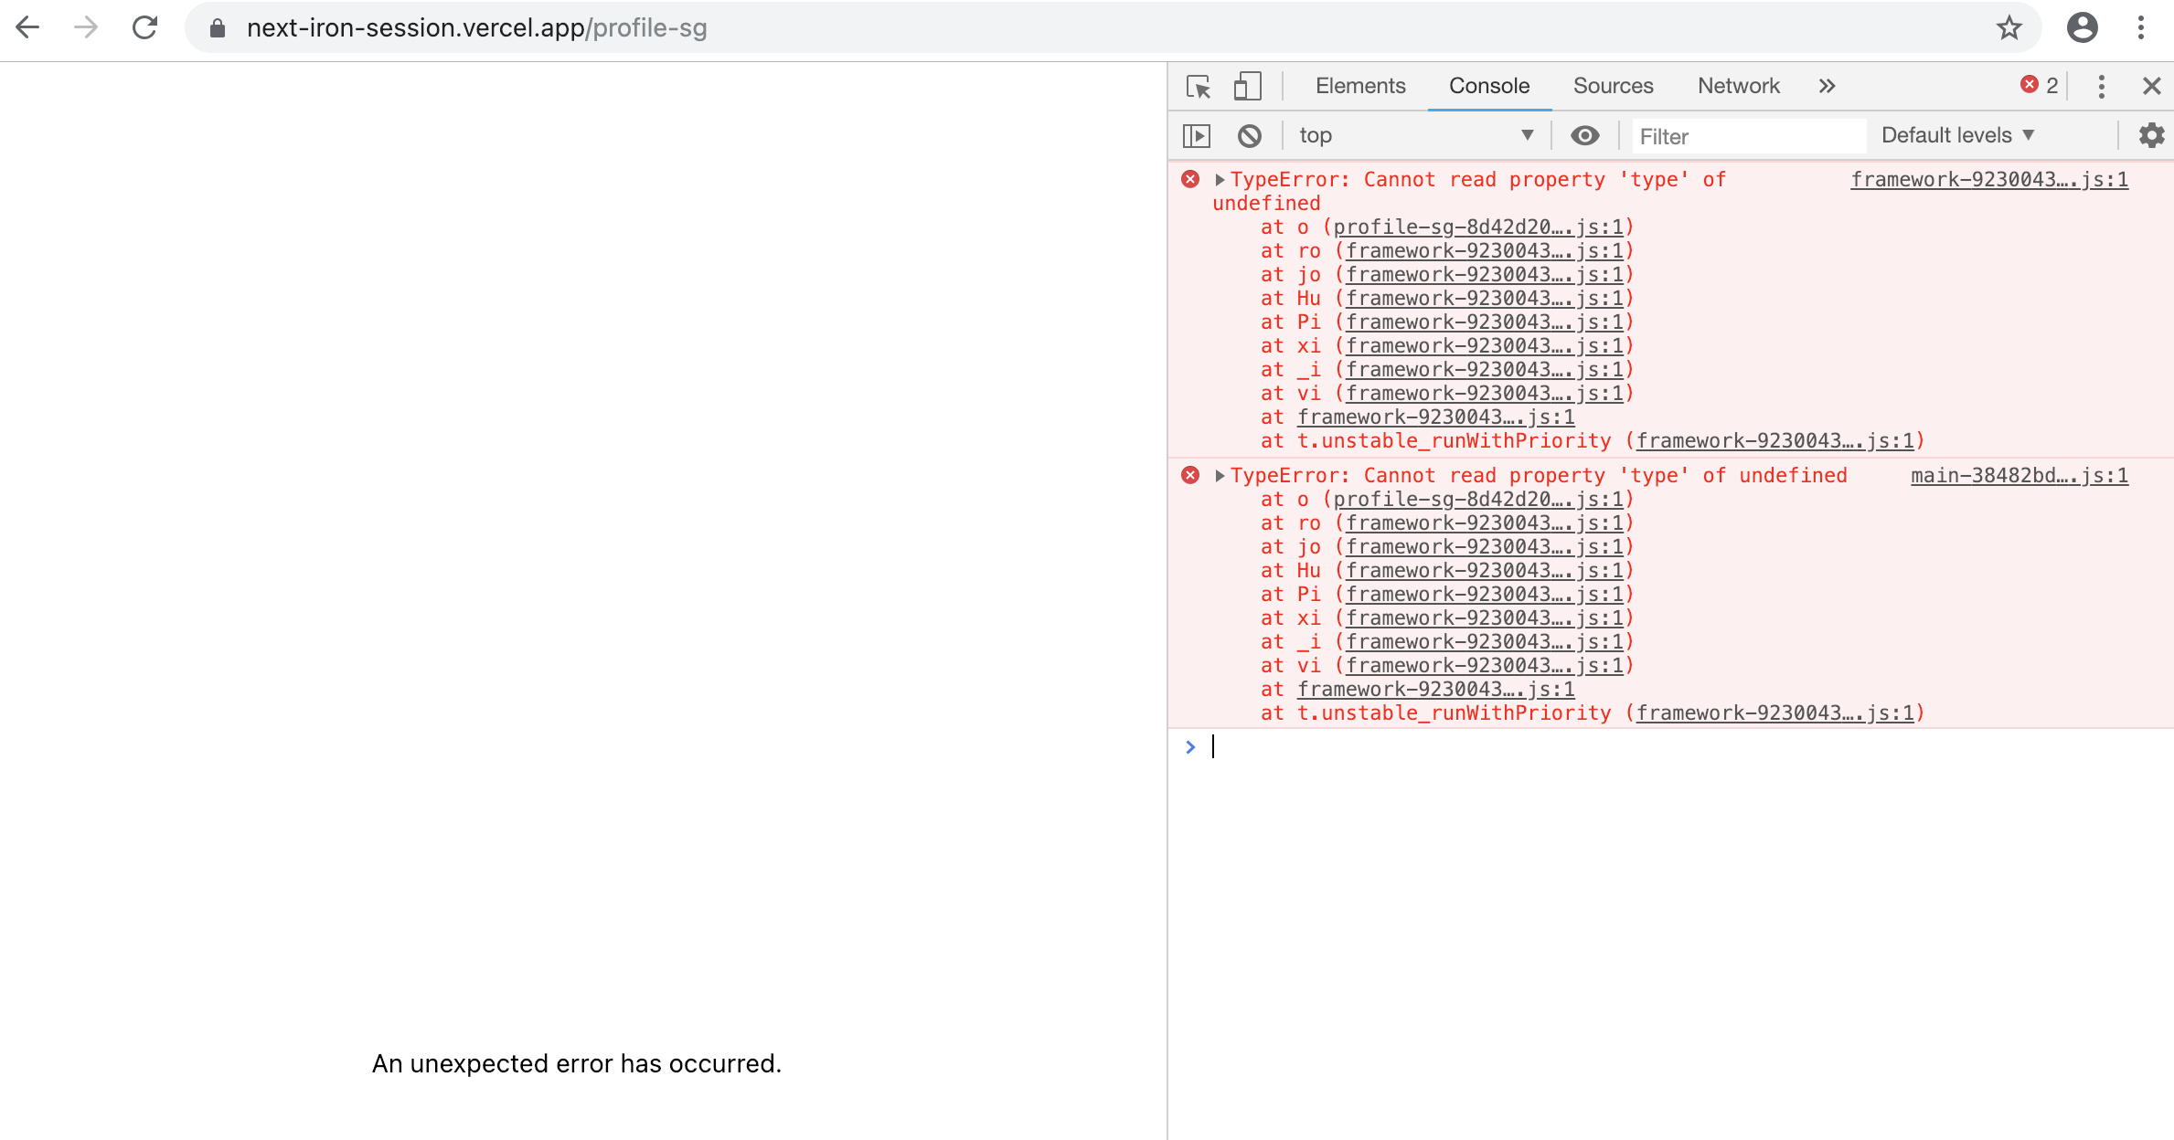
Task: Open the DevTools customize menu
Action: (2099, 86)
